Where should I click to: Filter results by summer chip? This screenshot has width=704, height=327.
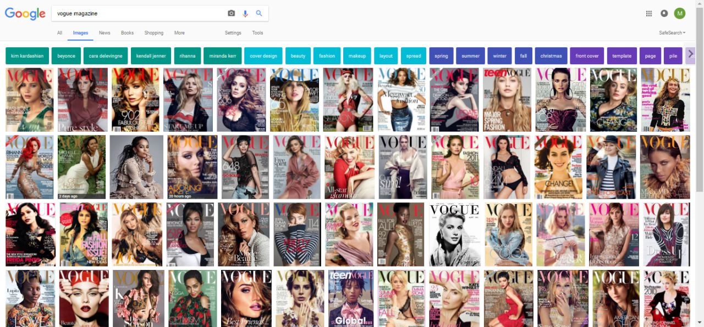coord(471,56)
